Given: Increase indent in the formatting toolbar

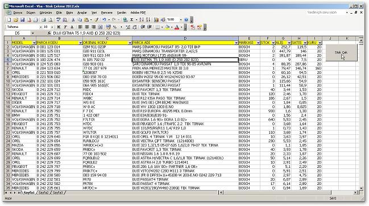Looking at the screenshot, I should coord(149,27).
